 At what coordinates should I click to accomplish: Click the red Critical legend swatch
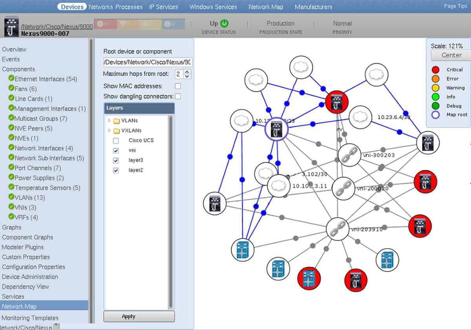pyautogui.click(x=435, y=69)
